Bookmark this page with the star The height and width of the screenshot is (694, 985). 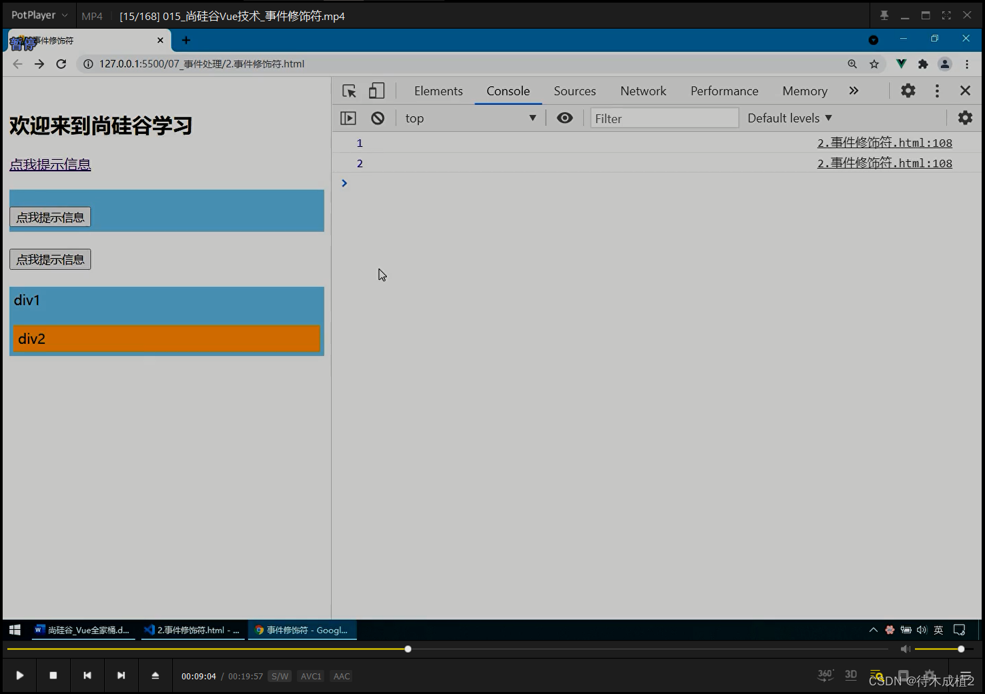point(874,64)
